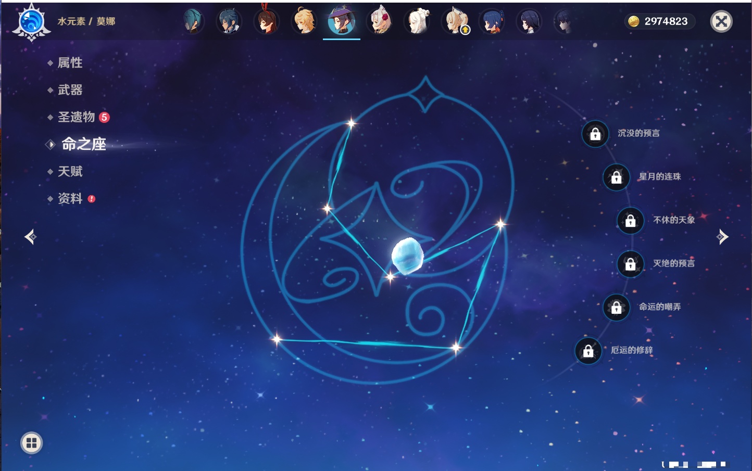This screenshot has width=752, height=471.
Task: Click the bottom-left star node of the constellation
Action: click(277, 340)
